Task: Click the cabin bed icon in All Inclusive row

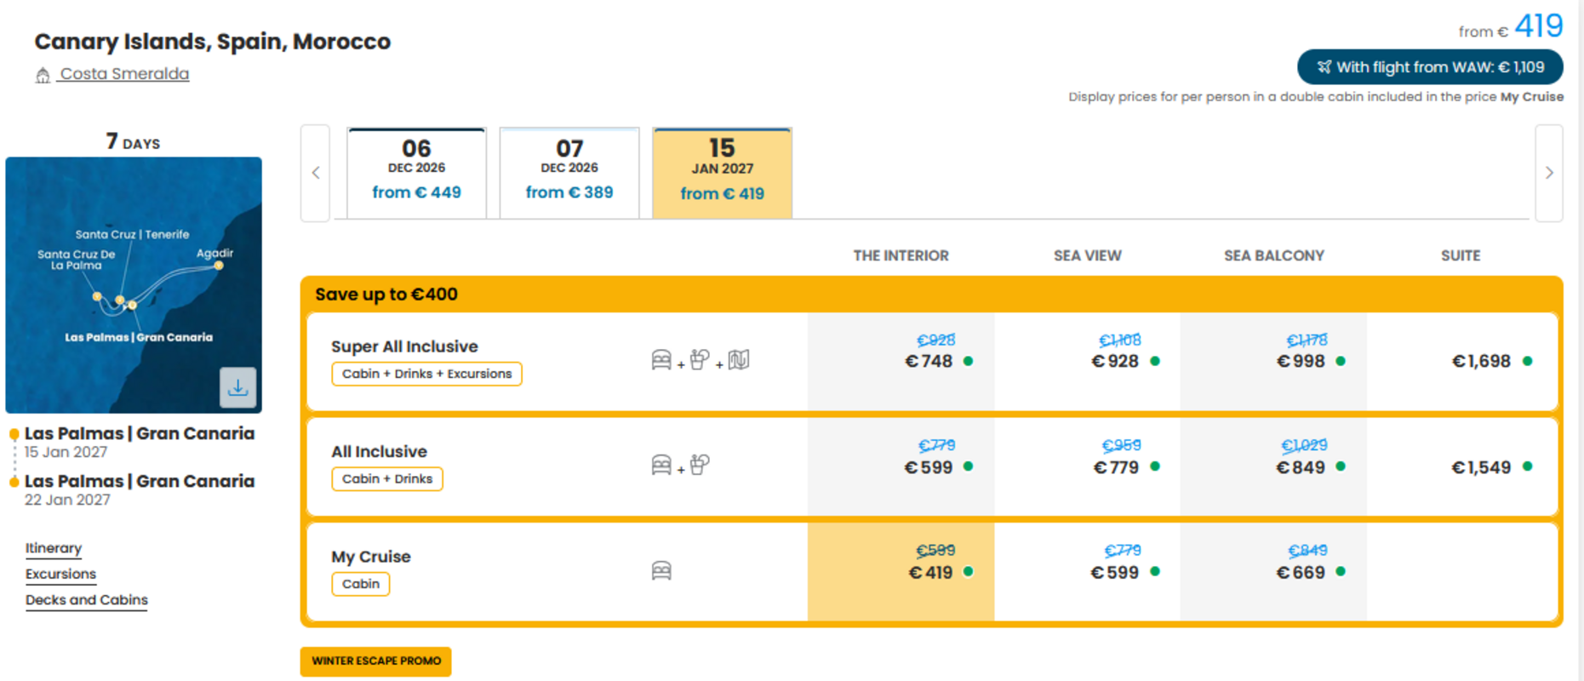Action: coord(661,465)
